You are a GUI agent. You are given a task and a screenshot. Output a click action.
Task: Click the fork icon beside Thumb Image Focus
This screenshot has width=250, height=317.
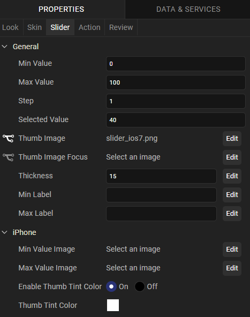[8, 157]
